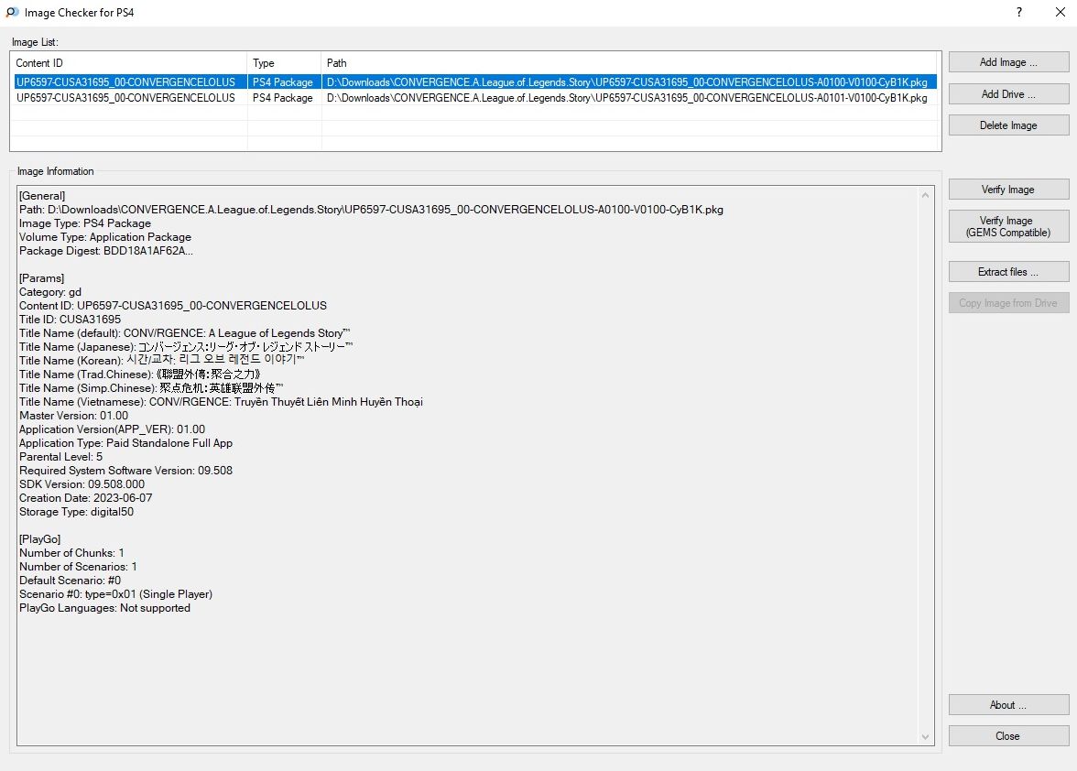Click scroll up arrow in Image Information
The width and height of the screenshot is (1077, 771).
pos(925,196)
